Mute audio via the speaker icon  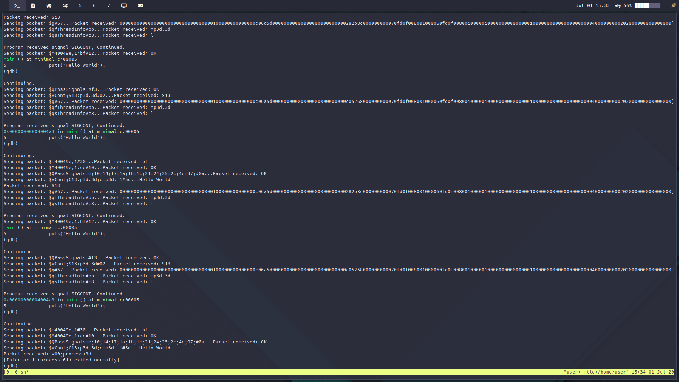tap(618, 6)
